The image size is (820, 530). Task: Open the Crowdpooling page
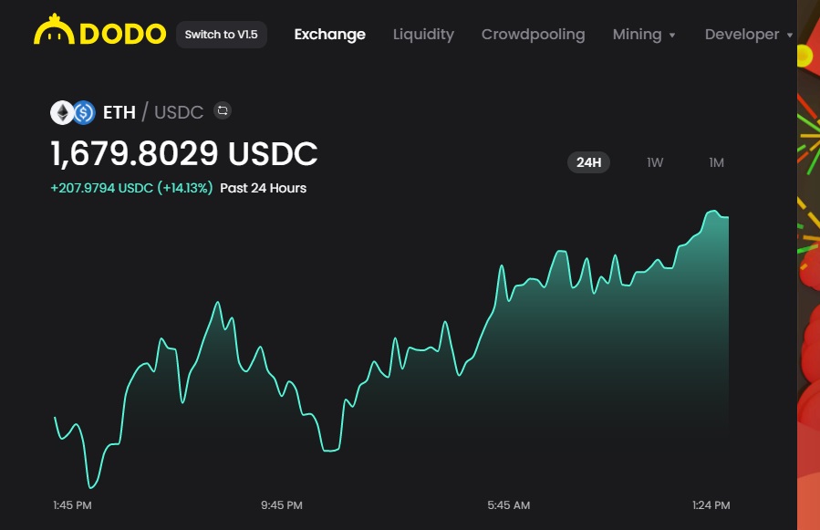click(x=533, y=35)
